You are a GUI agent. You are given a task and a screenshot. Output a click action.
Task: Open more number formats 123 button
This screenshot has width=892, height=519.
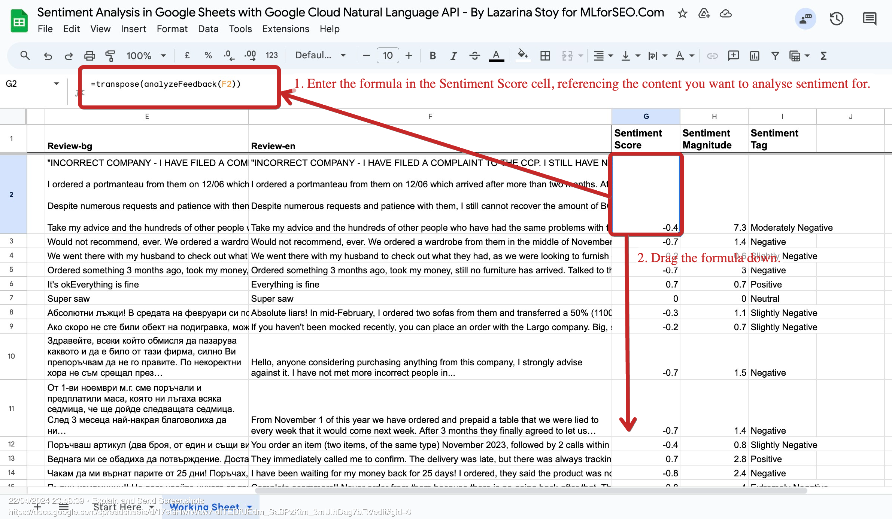coord(272,56)
